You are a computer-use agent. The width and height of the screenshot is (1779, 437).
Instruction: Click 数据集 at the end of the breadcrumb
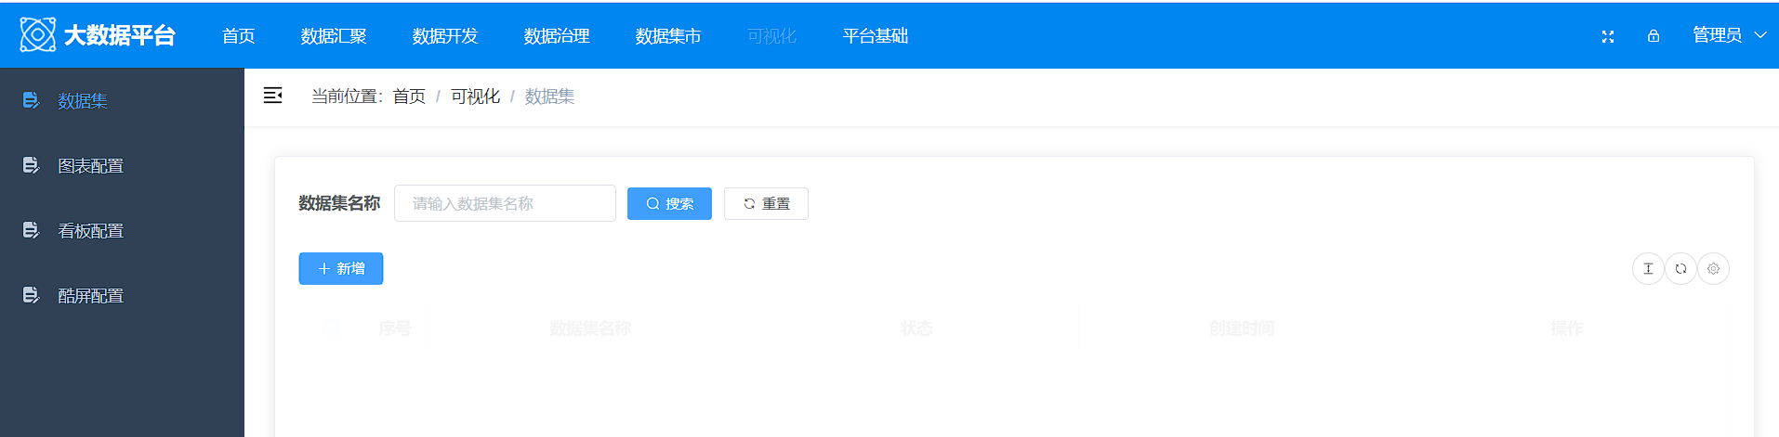click(549, 96)
